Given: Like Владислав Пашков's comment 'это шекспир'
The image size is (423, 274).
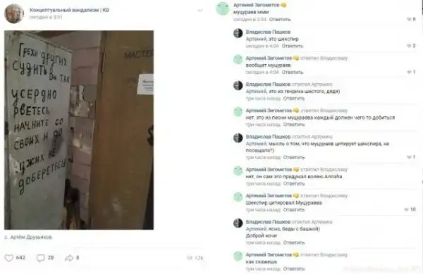Looking at the screenshot, I should (x=409, y=46).
